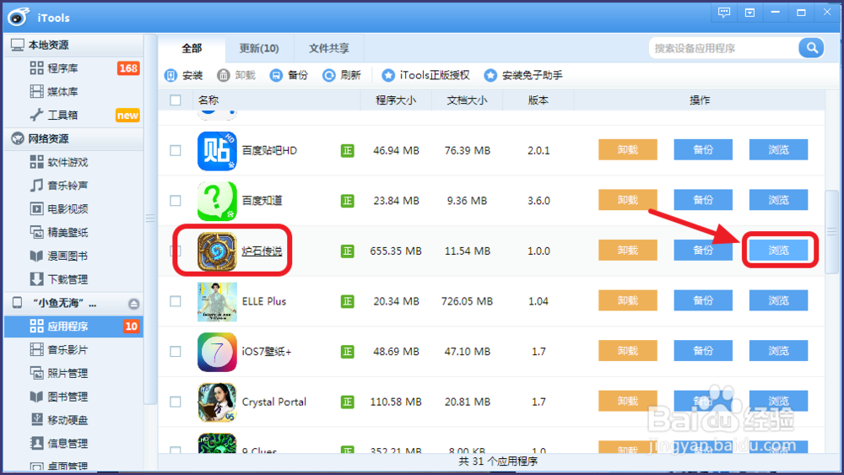Image resolution: width=844 pixels, height=475 pixels.
Task: Open 图书管理 book management
Action: point(73,397)
